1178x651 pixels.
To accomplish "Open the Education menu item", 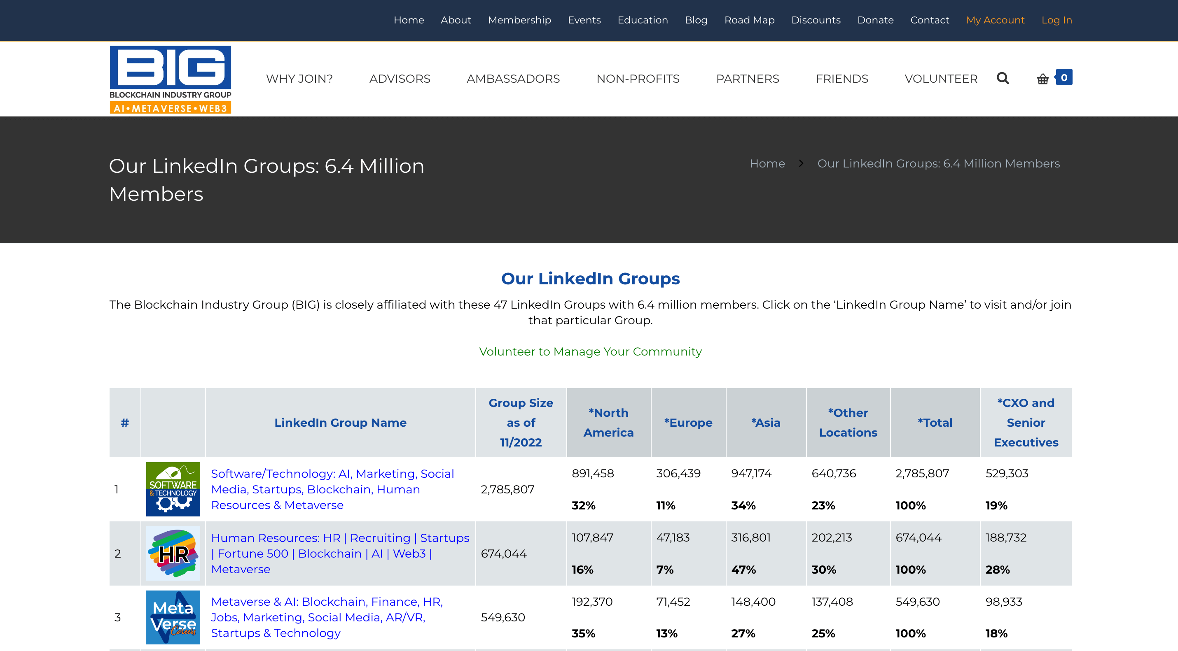I will pyautogui.click(x=643, y=20).
